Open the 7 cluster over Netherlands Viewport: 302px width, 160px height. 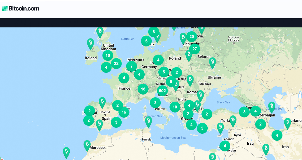pos(132,66)
